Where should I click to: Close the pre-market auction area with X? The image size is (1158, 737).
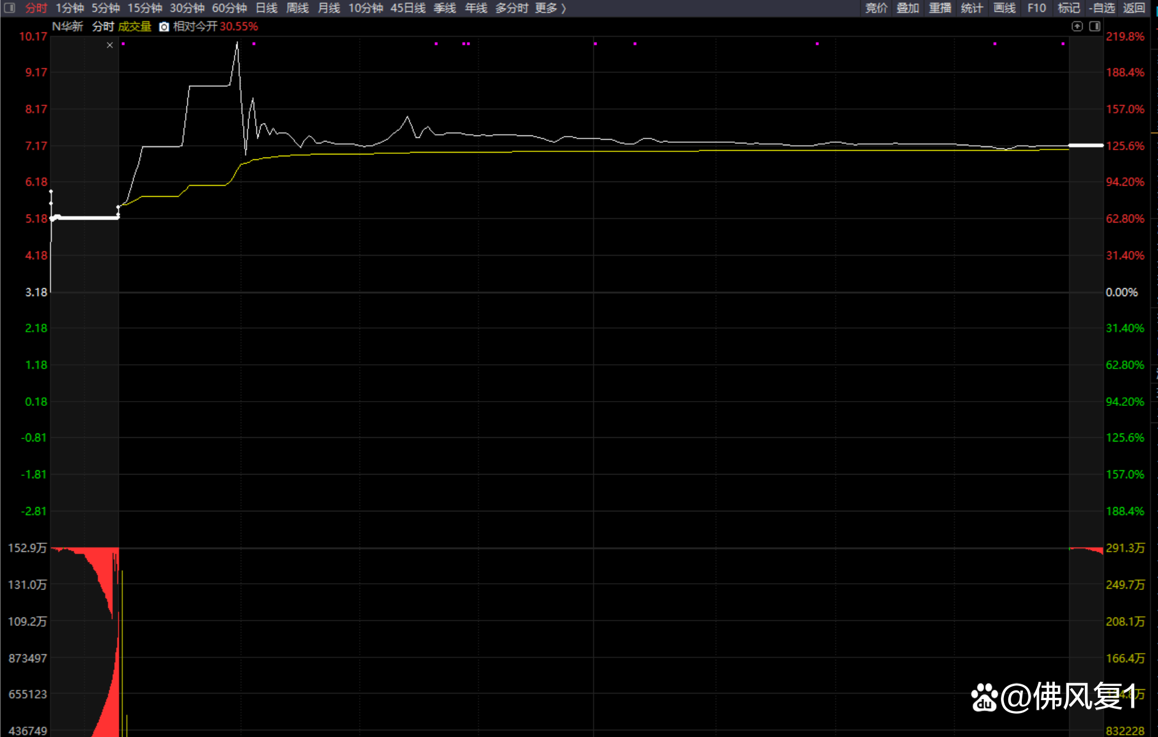click(110, 45)
